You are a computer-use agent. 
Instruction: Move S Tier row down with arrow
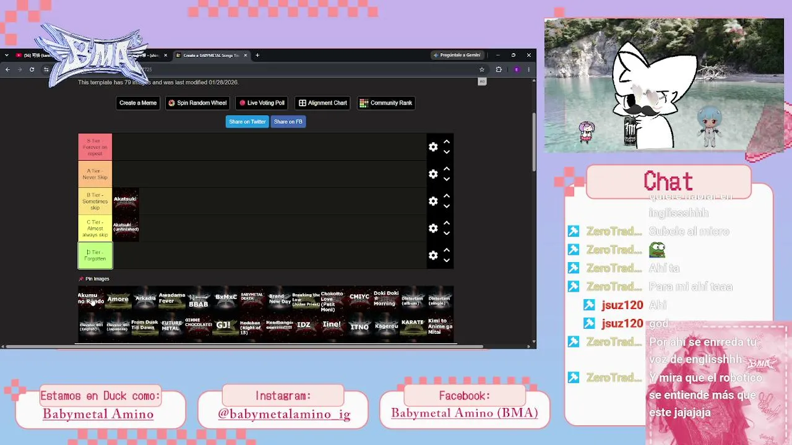(446, 152)
